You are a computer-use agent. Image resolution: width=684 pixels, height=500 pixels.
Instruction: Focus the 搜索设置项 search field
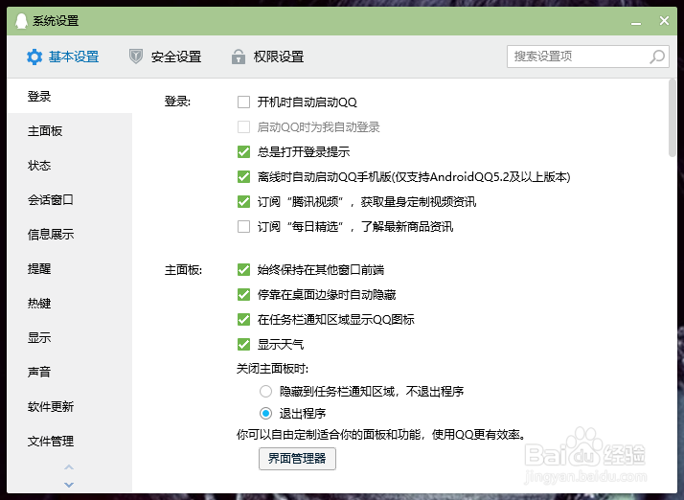587,57
